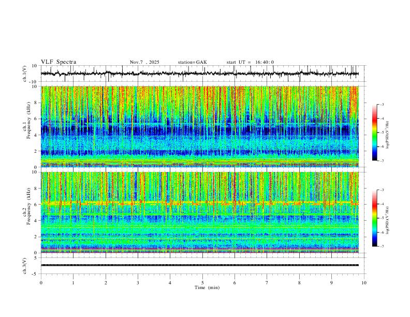Click the ch.1 spectrogram color bar
The width and height of the screenshot is (410, 317).
tap(374, 133)
